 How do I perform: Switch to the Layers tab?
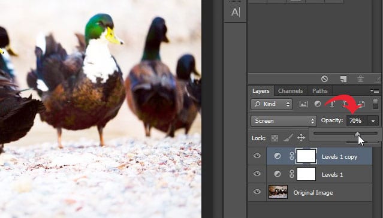(261, 91)
